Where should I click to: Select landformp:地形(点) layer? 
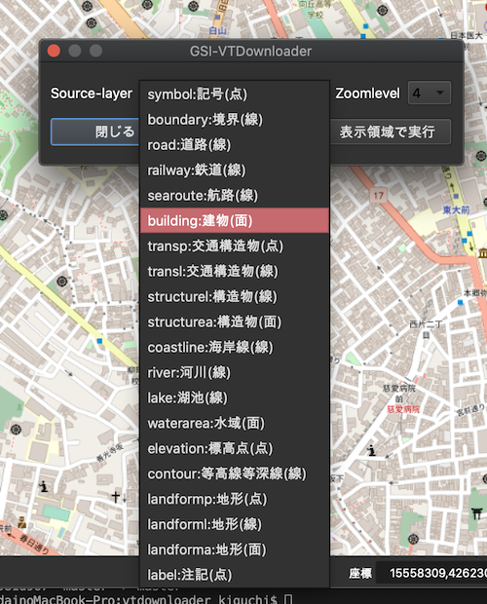pyautogui.click(x=235, y=499)
